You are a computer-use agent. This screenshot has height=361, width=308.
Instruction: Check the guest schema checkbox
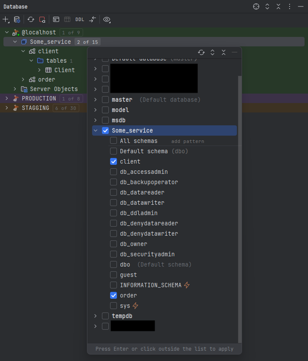click(113, 275)
